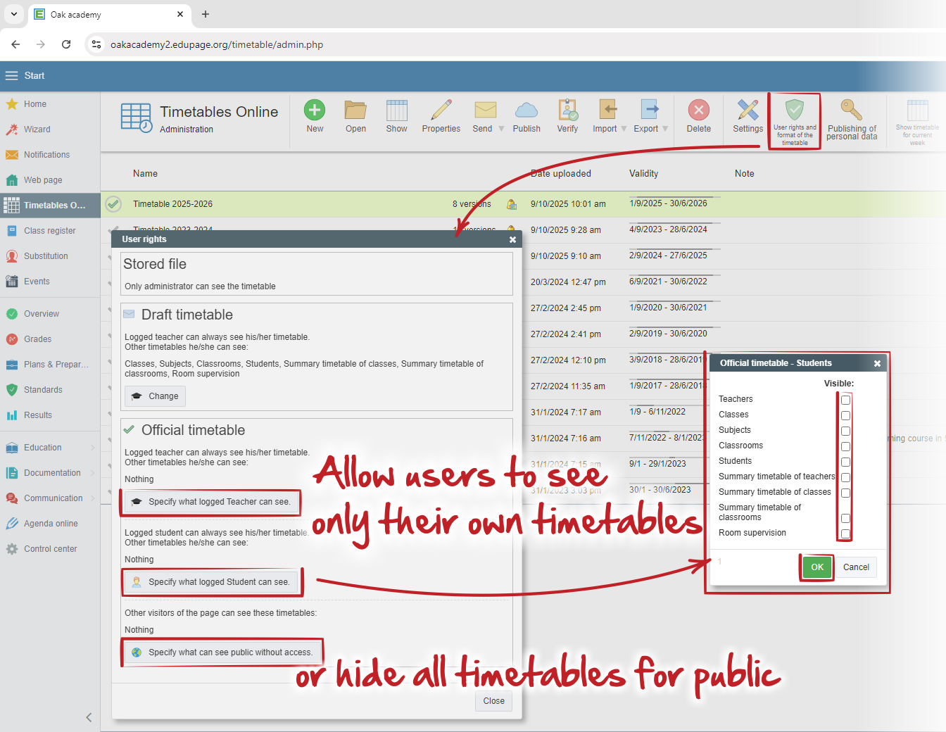
Task: Tick the Classrooms visible checkbox
Action: pos(845,446)
